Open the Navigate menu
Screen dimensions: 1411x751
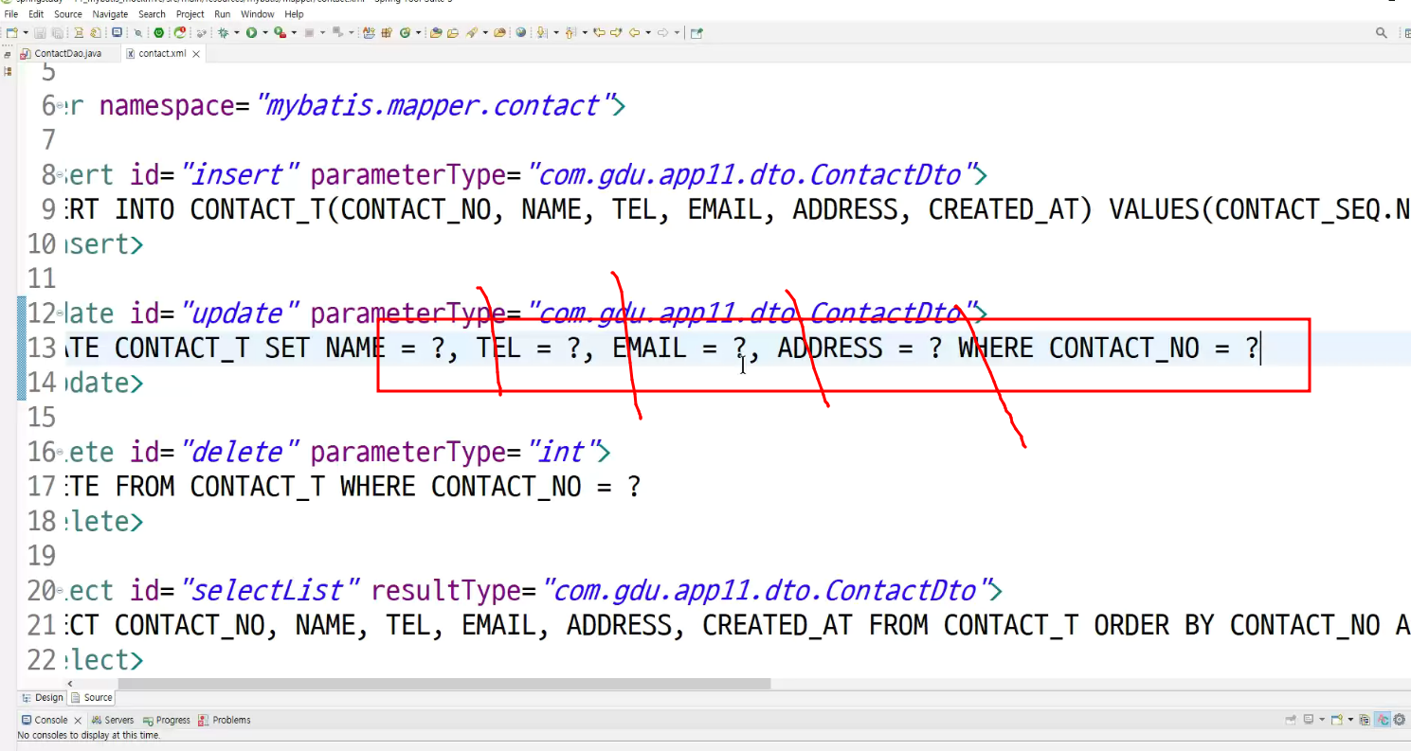(x=110, y=14)
